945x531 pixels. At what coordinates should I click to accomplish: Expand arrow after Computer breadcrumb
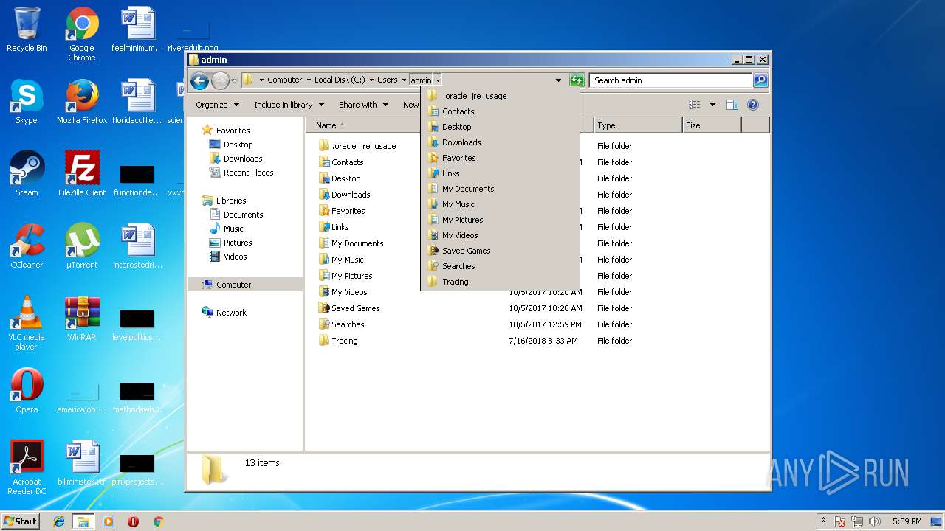point(309,80)
